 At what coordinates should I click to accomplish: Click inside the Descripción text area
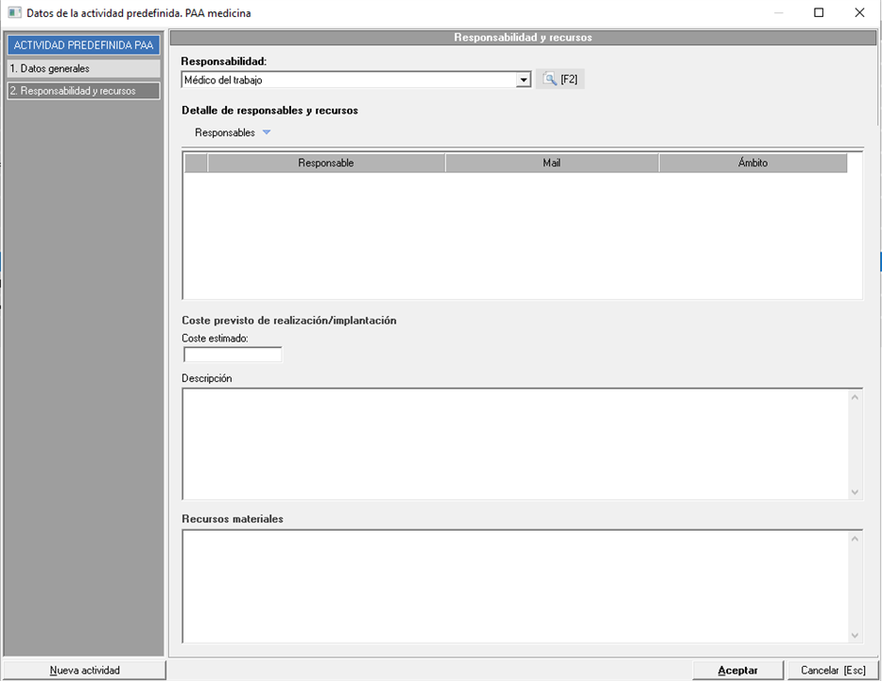coord(515,443)
